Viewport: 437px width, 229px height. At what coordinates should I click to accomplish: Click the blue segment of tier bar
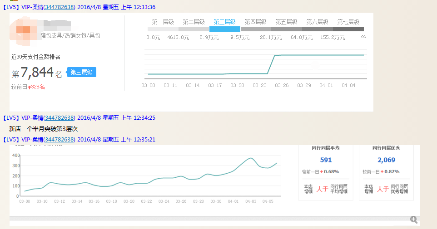(x=224, y=29)
